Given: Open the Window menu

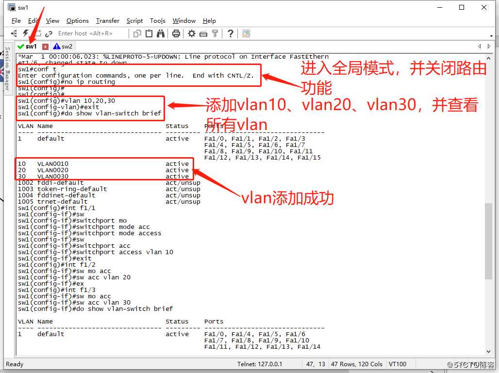Looking at the screenshot, I should click(184, 21).
